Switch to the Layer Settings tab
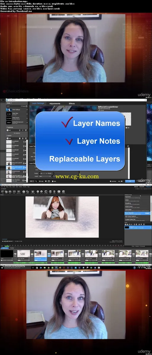The height and width of the screenshot is (355, 152). (38, 103)
